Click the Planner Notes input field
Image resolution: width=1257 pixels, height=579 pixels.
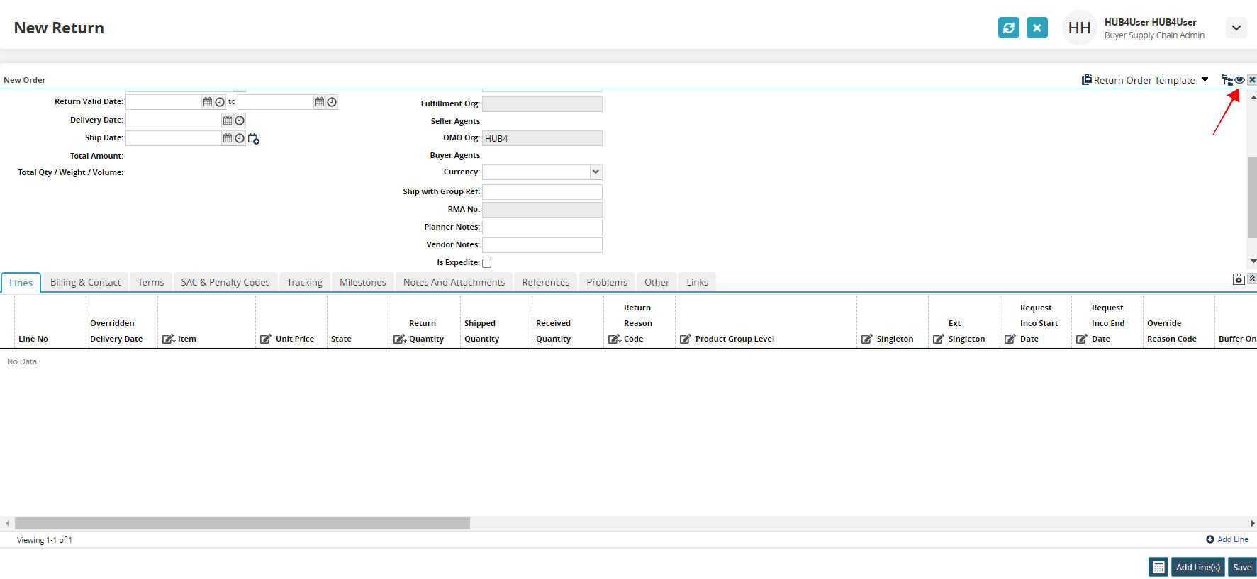[x=542, y=227]
